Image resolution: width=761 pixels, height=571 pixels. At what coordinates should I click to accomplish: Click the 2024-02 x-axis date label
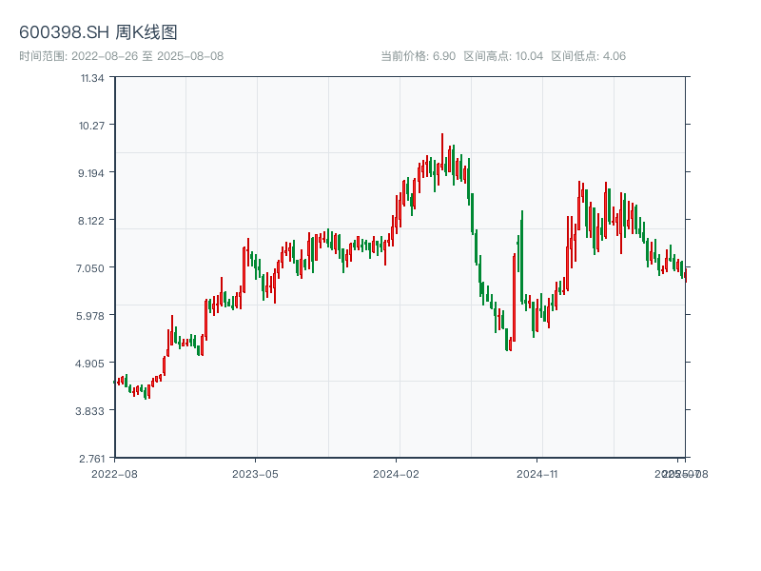[397, 473]
